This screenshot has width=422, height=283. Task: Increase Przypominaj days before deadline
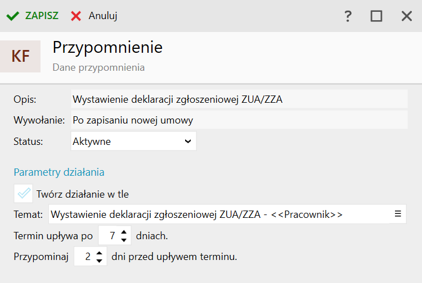pos(99,253)
